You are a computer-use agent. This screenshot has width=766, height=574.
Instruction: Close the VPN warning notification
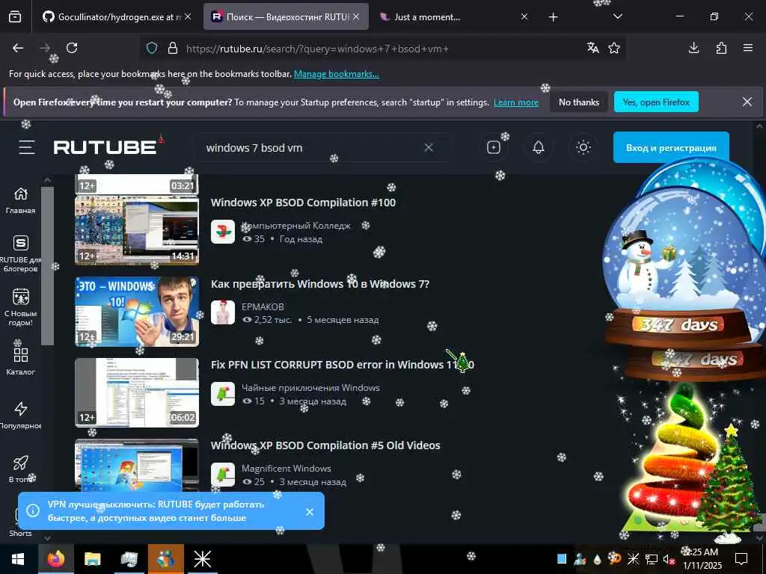[309, 511]
